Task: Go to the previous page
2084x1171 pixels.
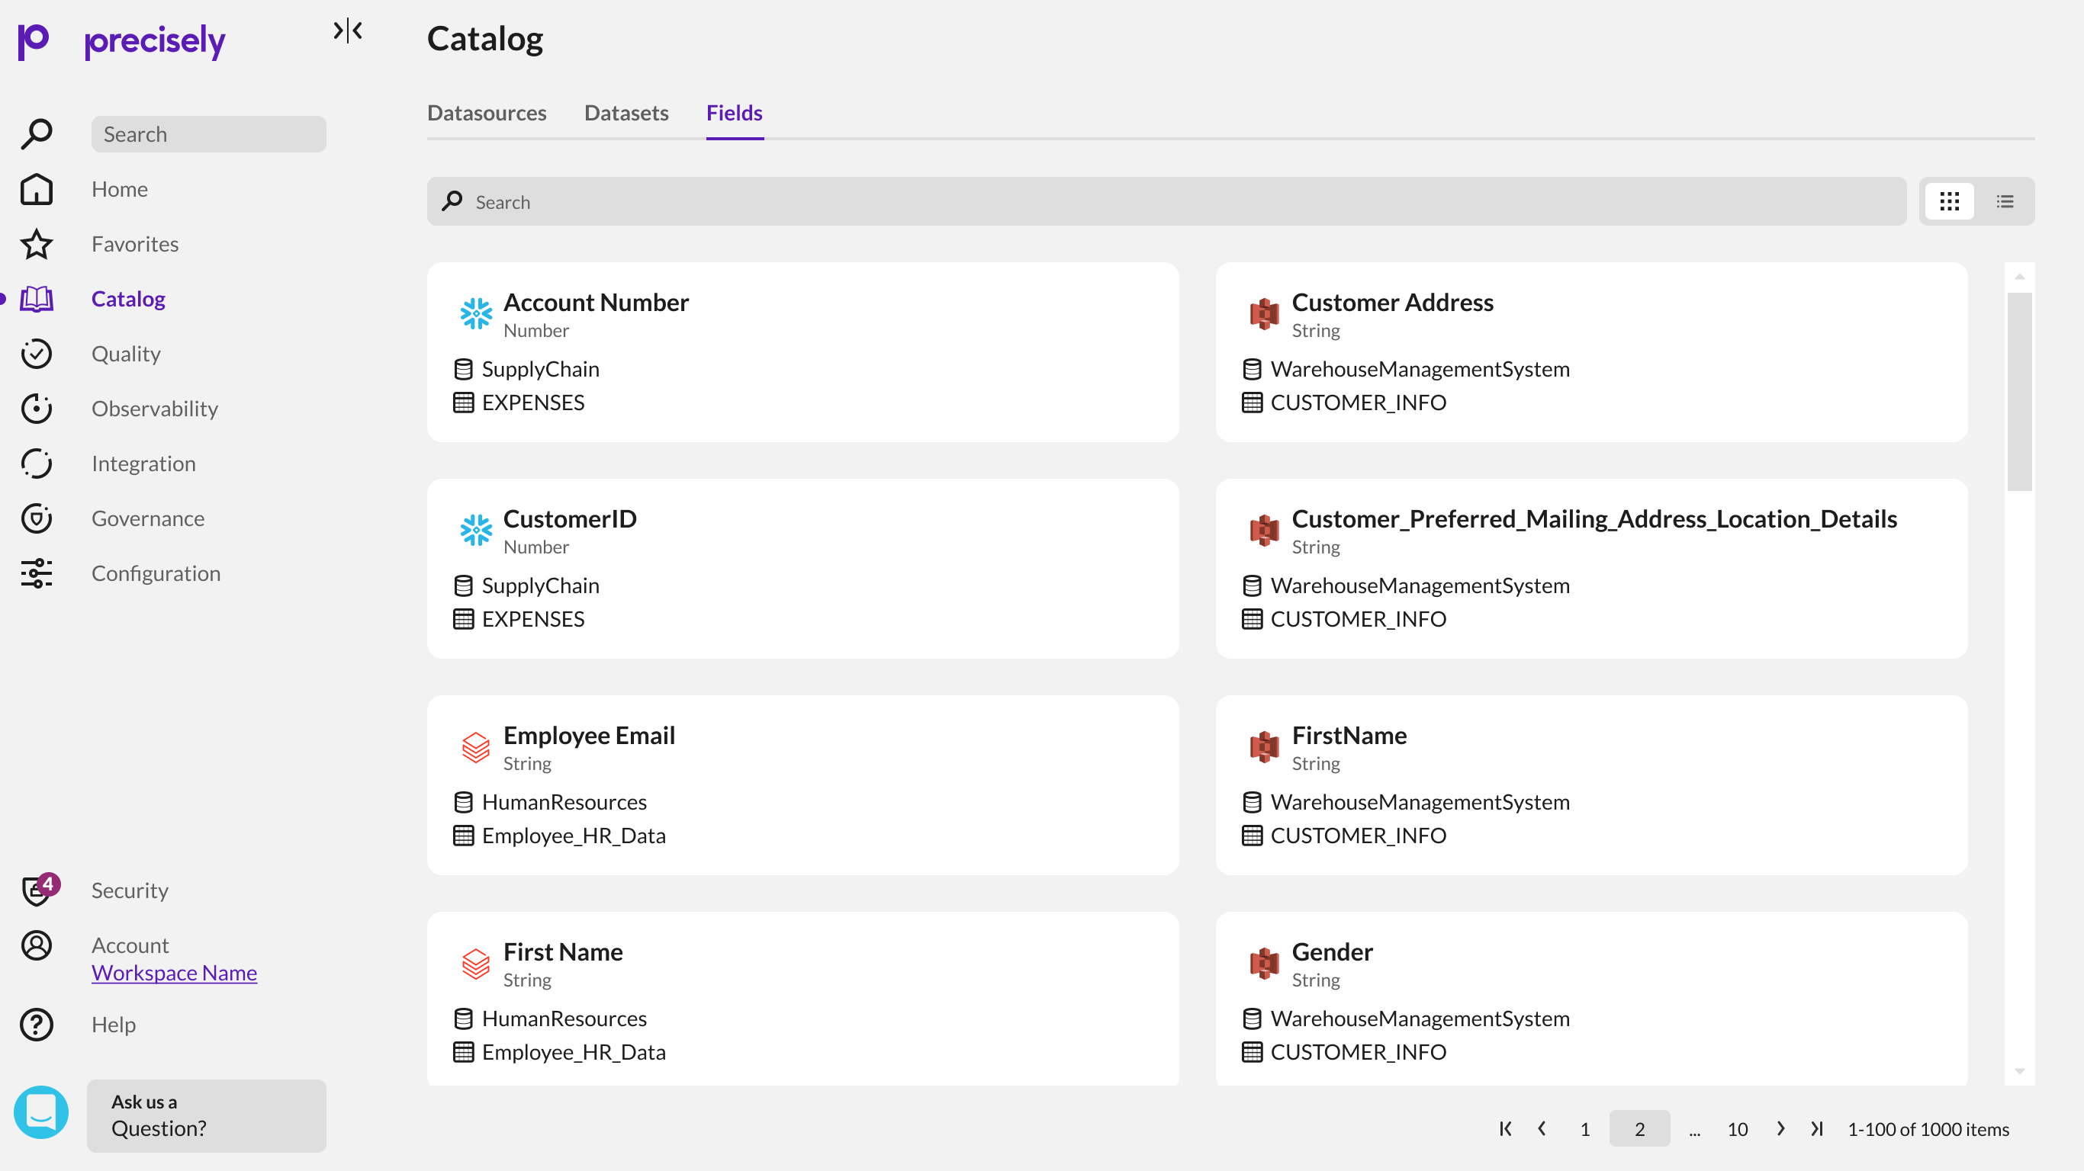Action: pos(1542,1129)
